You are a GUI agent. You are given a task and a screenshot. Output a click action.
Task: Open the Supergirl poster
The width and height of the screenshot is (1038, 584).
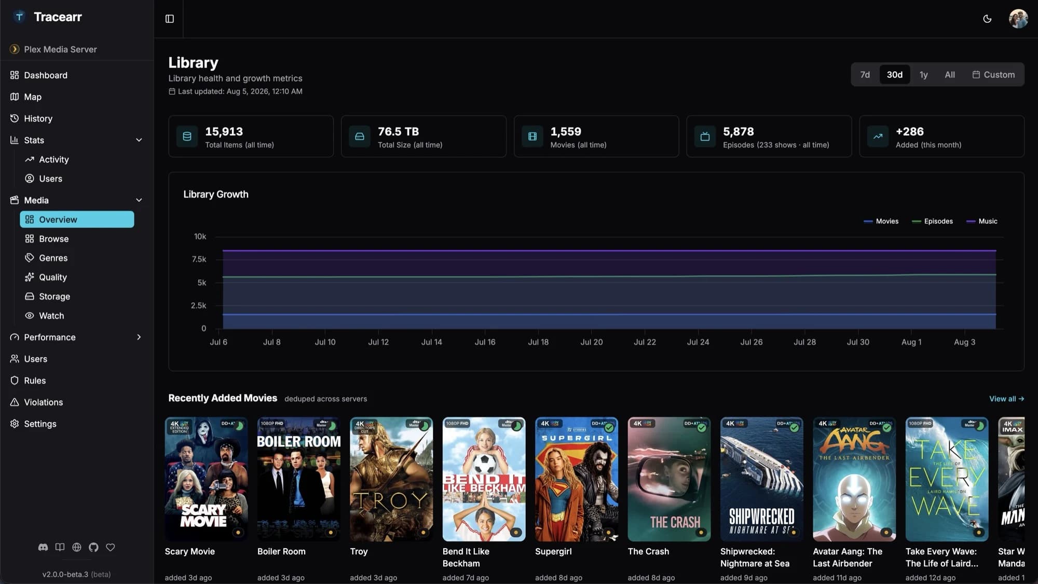click(577, 479)
